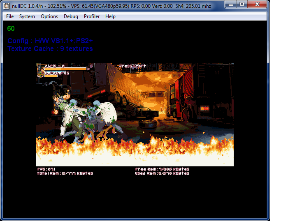The image size is (281, 221).
Task: Open the File menu
Action: 10,16
